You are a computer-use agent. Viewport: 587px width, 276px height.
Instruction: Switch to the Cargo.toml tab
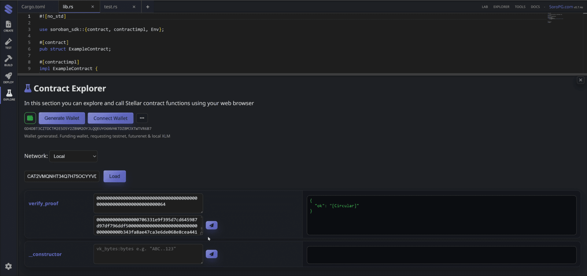[x=33, y=7]
